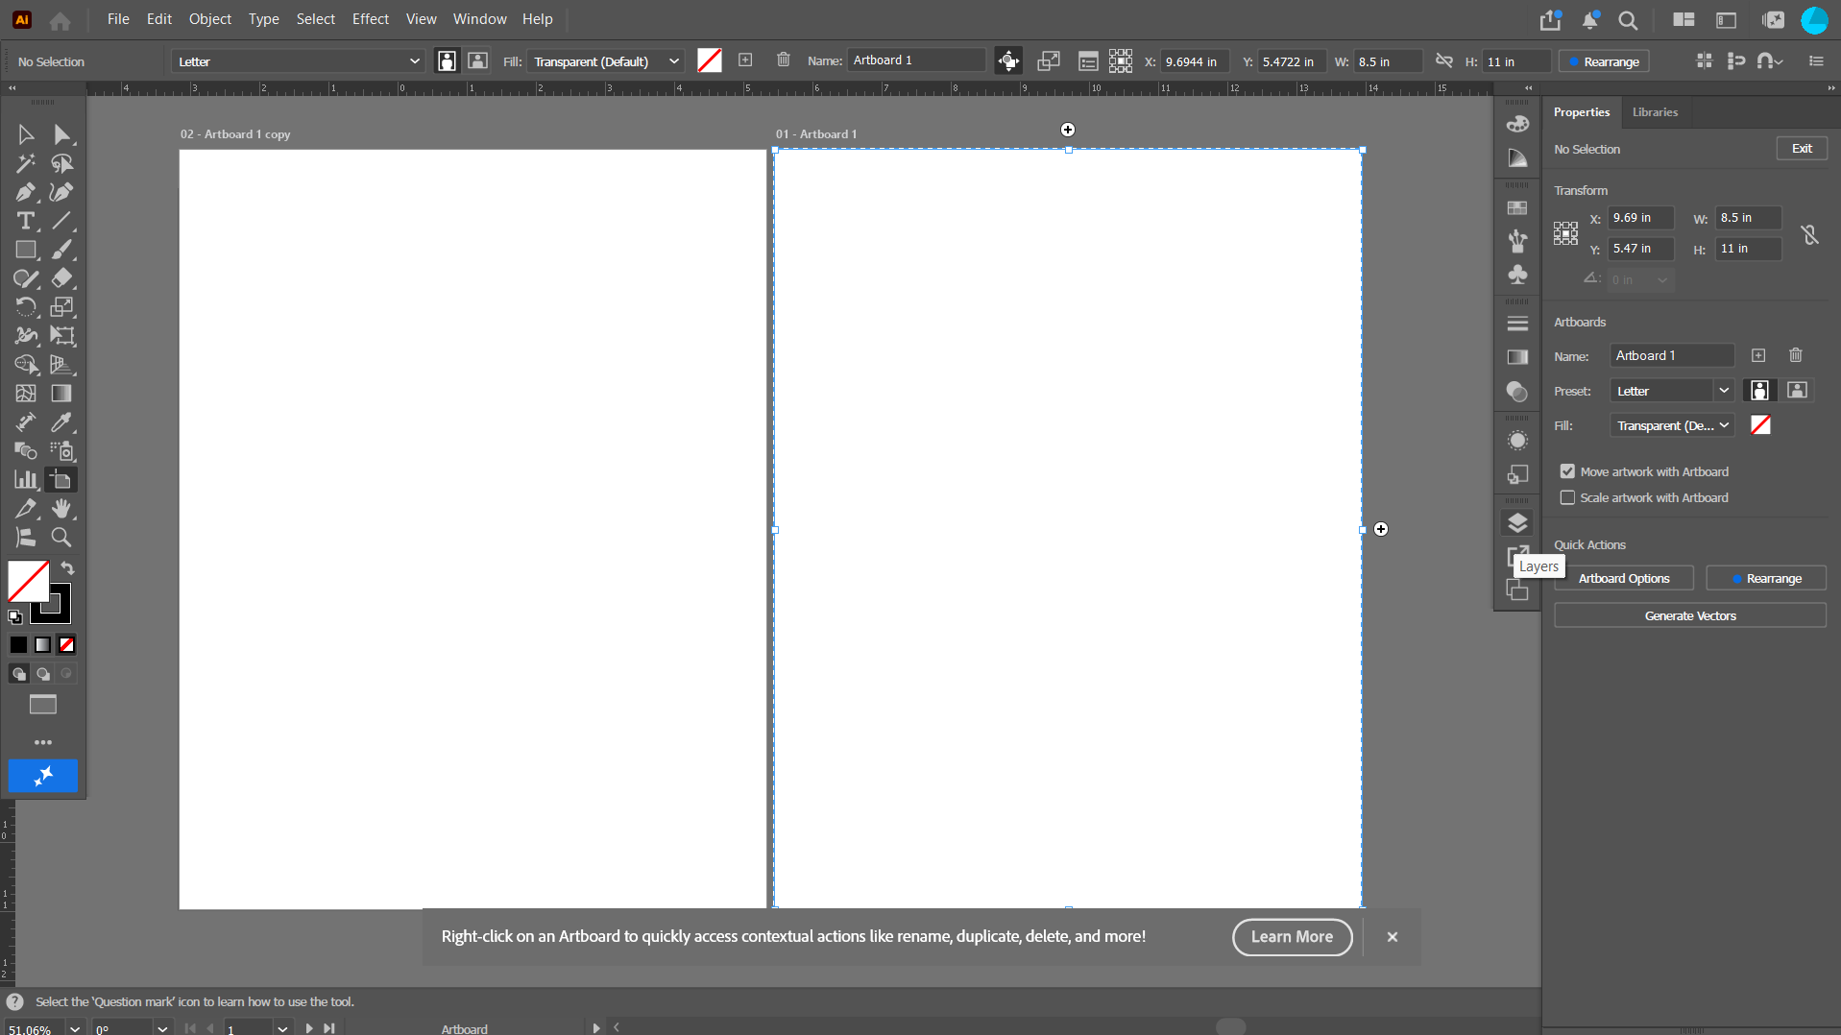Open the Effect menu
This screenshot has width=1841, height=1035.
coord(370,19)
